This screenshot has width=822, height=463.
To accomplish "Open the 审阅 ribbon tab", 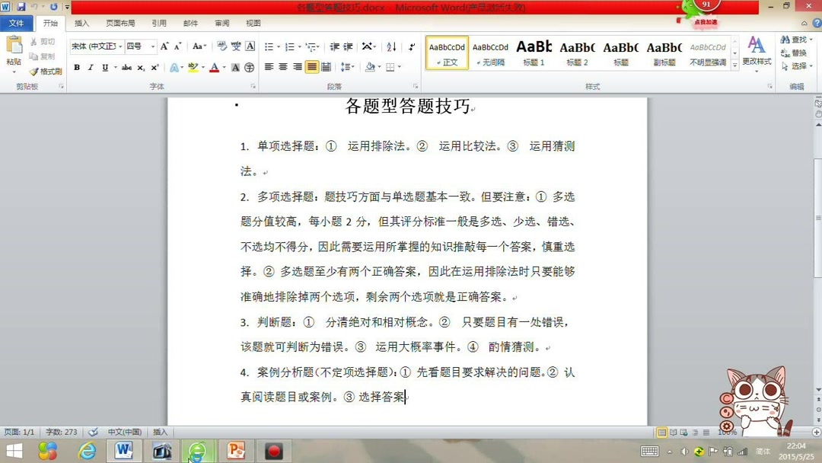I will (221, 23).
